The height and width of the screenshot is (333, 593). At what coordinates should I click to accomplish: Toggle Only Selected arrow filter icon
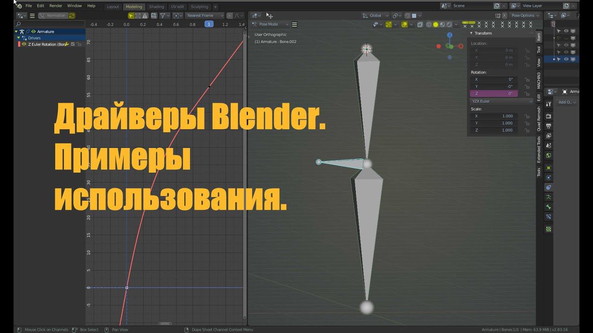(131, 15)
